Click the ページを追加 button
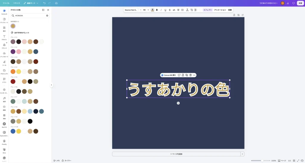The width and height of the screenshot is (305, 163). click(x=176, y=154)
